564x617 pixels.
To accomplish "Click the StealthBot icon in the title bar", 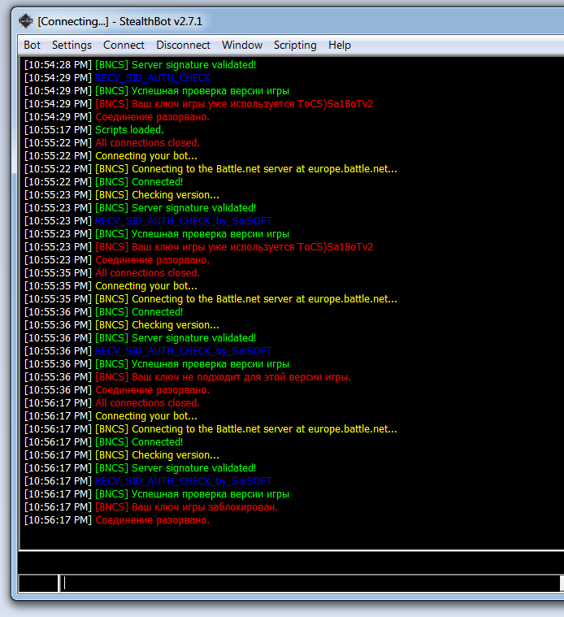I will [x=25, y=21].
